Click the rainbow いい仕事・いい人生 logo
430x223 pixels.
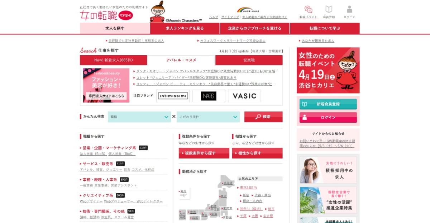(247, 10)
